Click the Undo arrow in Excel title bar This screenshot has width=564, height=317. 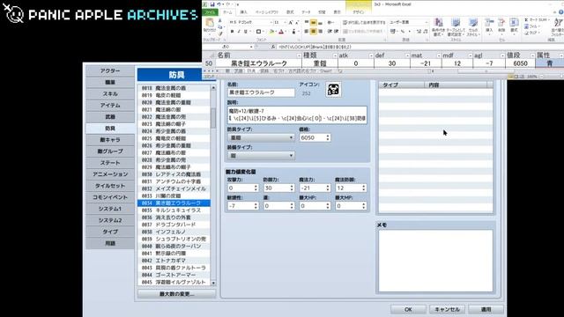pyautogui.click(x=219, y=4)
